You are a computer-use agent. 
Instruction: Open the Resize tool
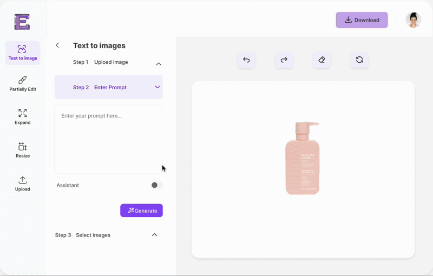coord(23,150)
